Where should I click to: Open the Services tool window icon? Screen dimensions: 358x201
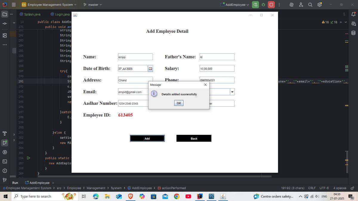point(5,152)
